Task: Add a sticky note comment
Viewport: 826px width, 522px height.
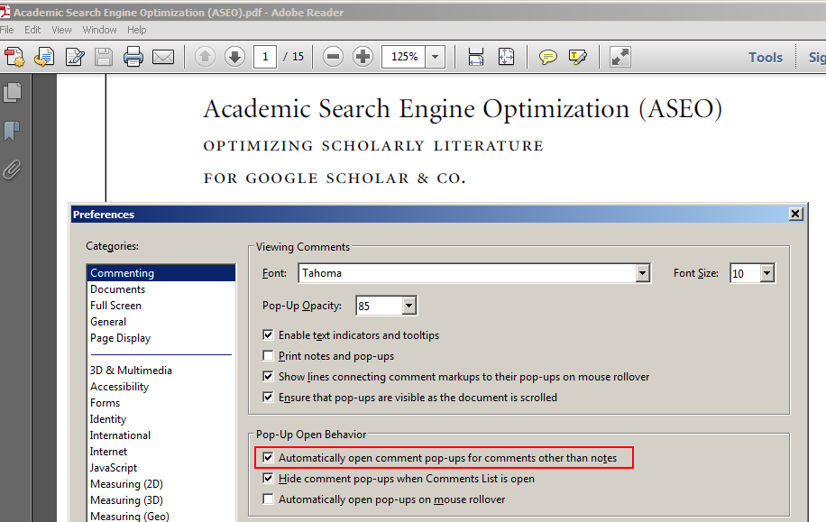Action: click(548, 57)
